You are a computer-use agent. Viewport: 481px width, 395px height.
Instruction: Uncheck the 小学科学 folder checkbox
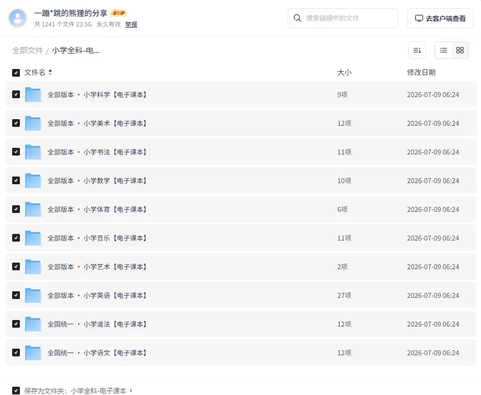[x=16, y=94]
